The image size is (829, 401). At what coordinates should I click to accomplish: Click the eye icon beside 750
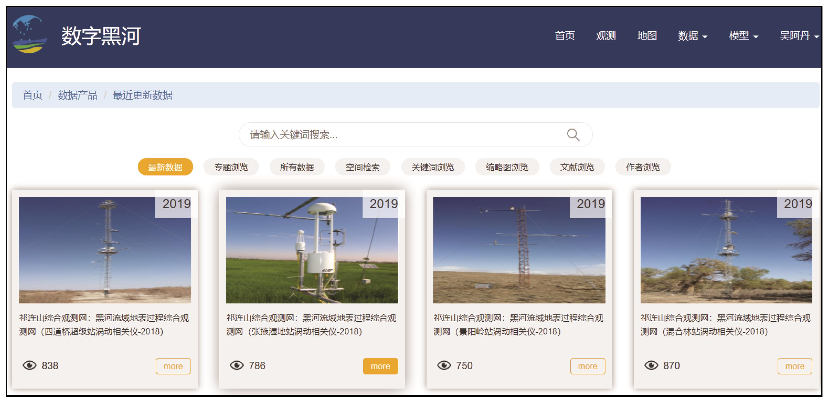(x=444, y=365)
